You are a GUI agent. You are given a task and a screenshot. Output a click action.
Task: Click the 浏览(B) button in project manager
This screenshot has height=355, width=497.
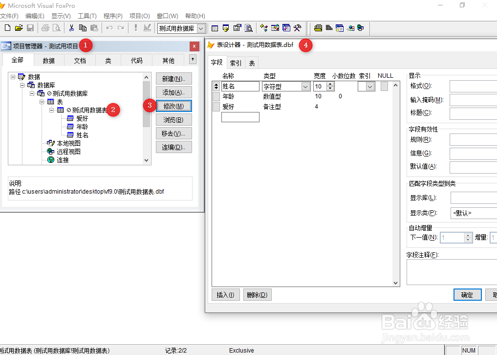coord(173,119)
